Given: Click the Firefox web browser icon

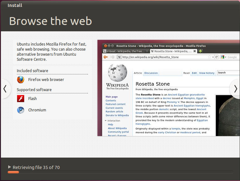Looking at the screenshot, I should [21, 80].
